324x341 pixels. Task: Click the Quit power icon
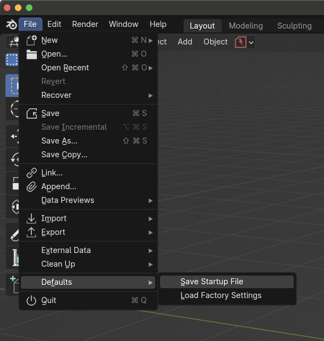pos(31,300)
